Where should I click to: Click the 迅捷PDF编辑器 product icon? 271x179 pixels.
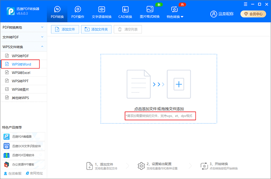[7, 137]
